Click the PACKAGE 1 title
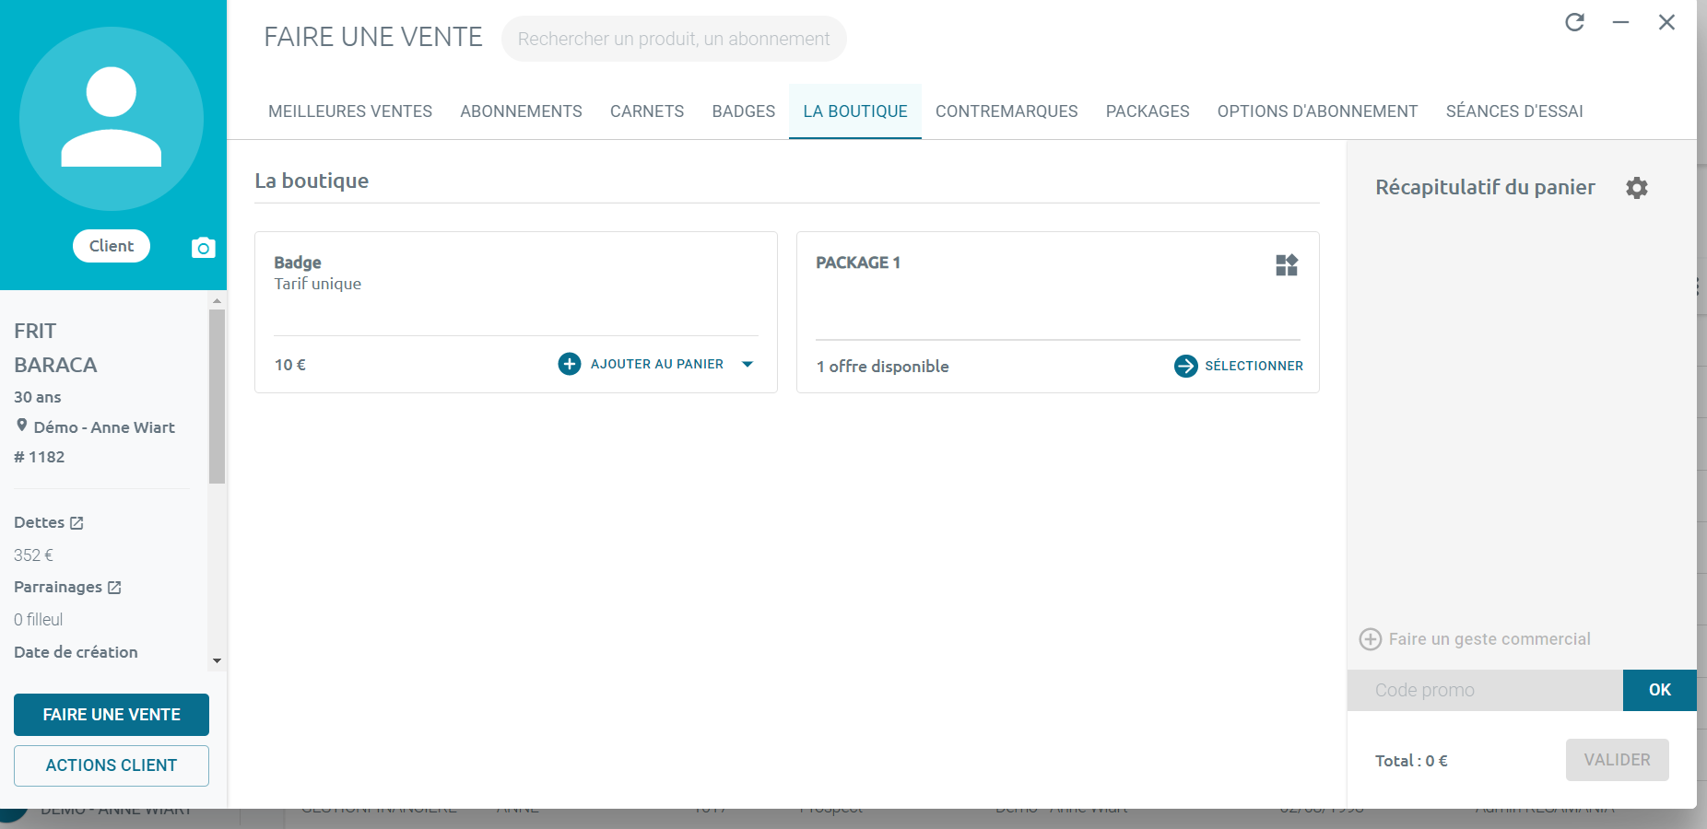1707x829 pixels. pyautogui.click(x=858, y=263)
